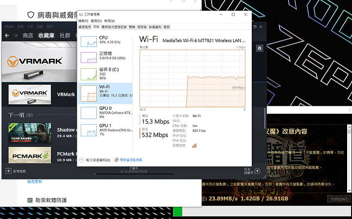The height and width of the screenshot is (219, 352).
Task: Click the VRMark hero banner image
Action: [x=39, y=62]
